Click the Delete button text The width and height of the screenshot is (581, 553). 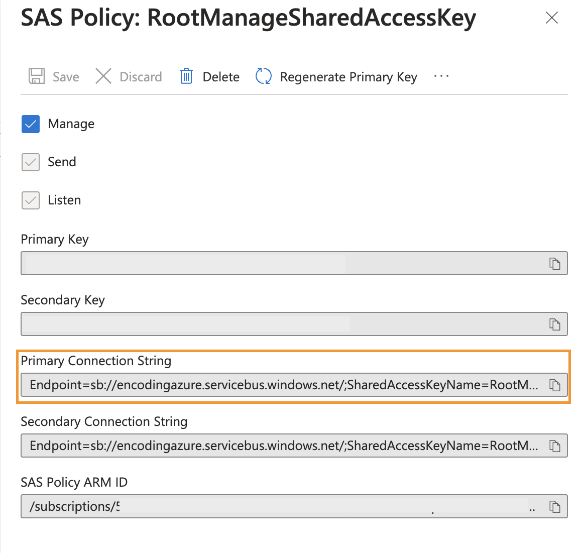[221, 76]
